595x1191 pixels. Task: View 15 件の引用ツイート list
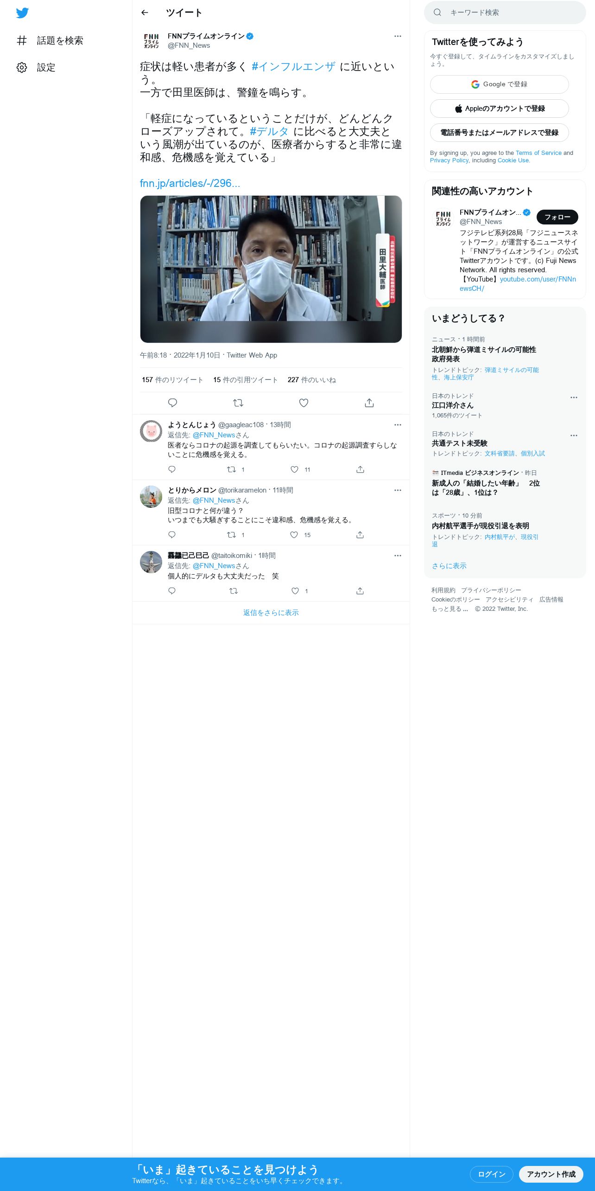point(246,380)
